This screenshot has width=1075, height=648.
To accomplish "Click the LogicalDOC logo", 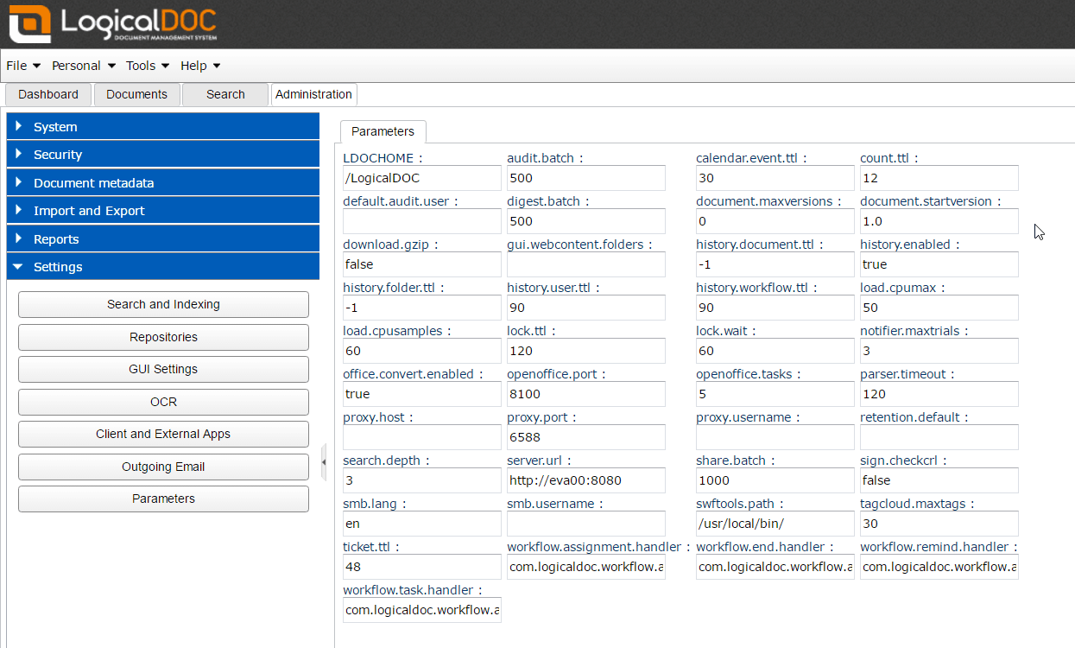I will [x=114, y=24].
